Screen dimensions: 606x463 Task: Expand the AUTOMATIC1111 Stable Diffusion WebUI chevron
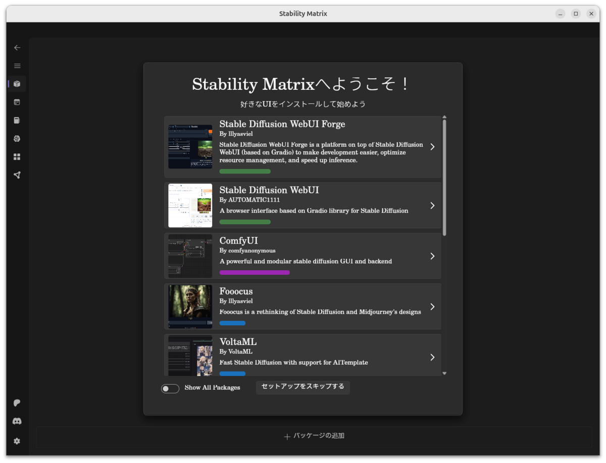432,205
